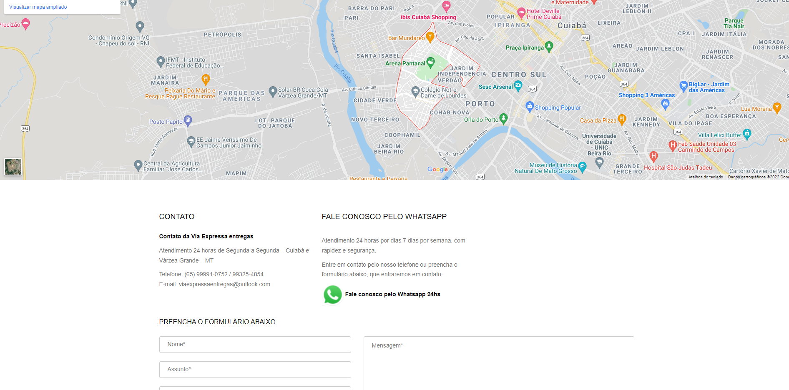Select the Posto Papito gas station pin
The height and width of the screenshot is (390, 789).
pos(188,121)
